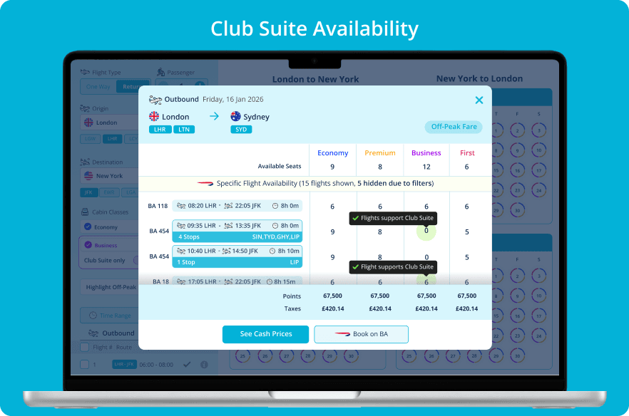Tick the checkbox for time range row 1
Screen dimensions: 629x416
pos(84,364)
